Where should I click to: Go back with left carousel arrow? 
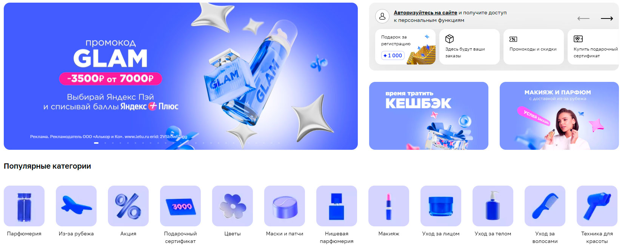click(584, 18)
